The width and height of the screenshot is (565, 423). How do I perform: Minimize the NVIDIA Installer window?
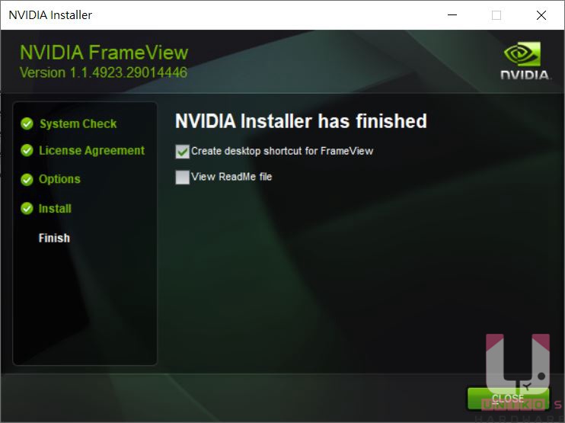tap(452, 15)
